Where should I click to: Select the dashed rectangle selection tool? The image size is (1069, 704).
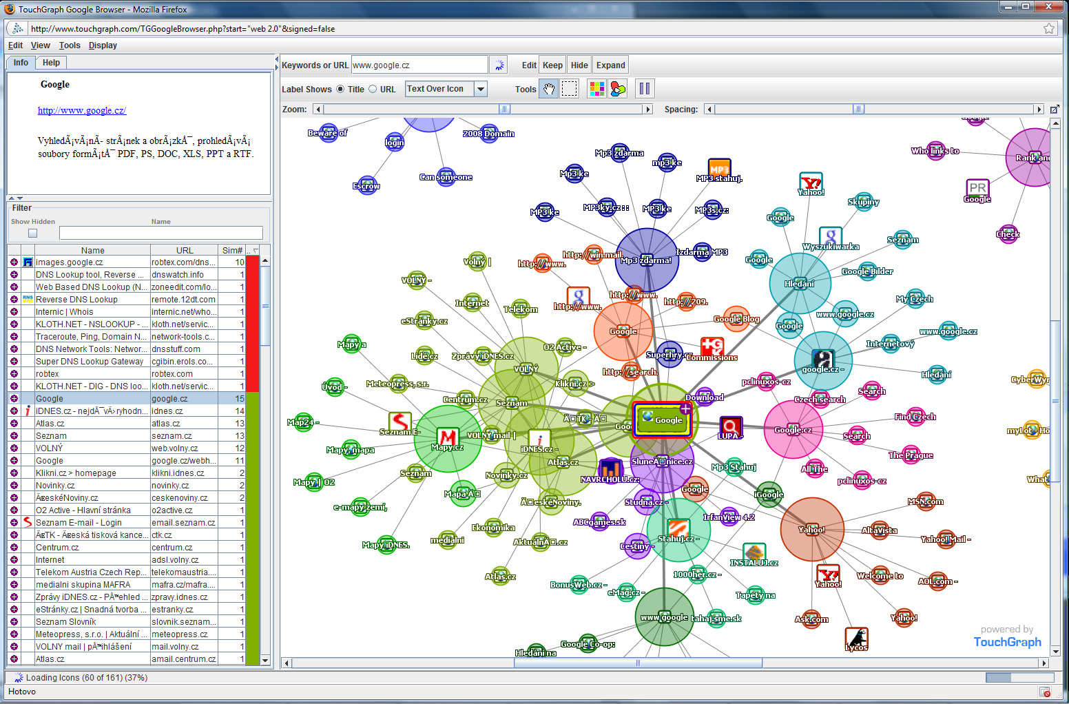570,89
